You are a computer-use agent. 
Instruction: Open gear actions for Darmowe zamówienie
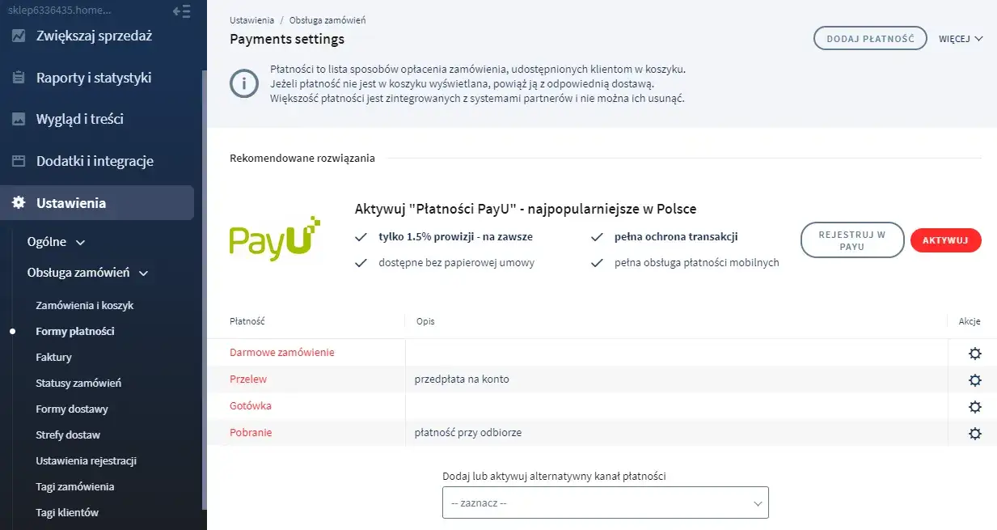[974, 354]
